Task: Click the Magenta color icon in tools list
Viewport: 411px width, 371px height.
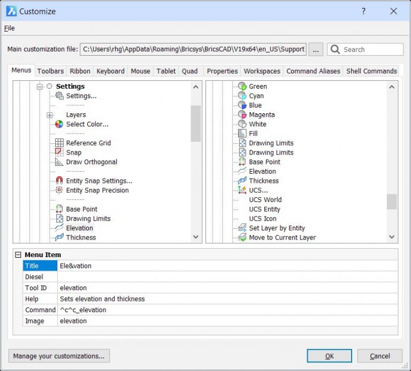Action: click(242, 115)
